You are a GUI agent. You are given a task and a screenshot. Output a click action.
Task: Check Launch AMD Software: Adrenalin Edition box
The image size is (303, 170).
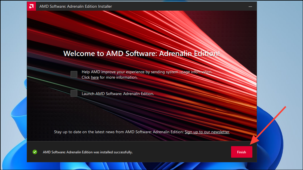(74, 93)
